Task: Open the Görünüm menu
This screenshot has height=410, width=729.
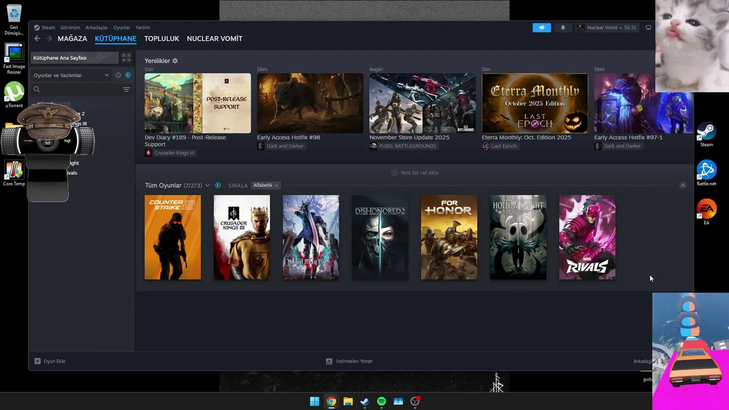Action: [x=70, y=27]
